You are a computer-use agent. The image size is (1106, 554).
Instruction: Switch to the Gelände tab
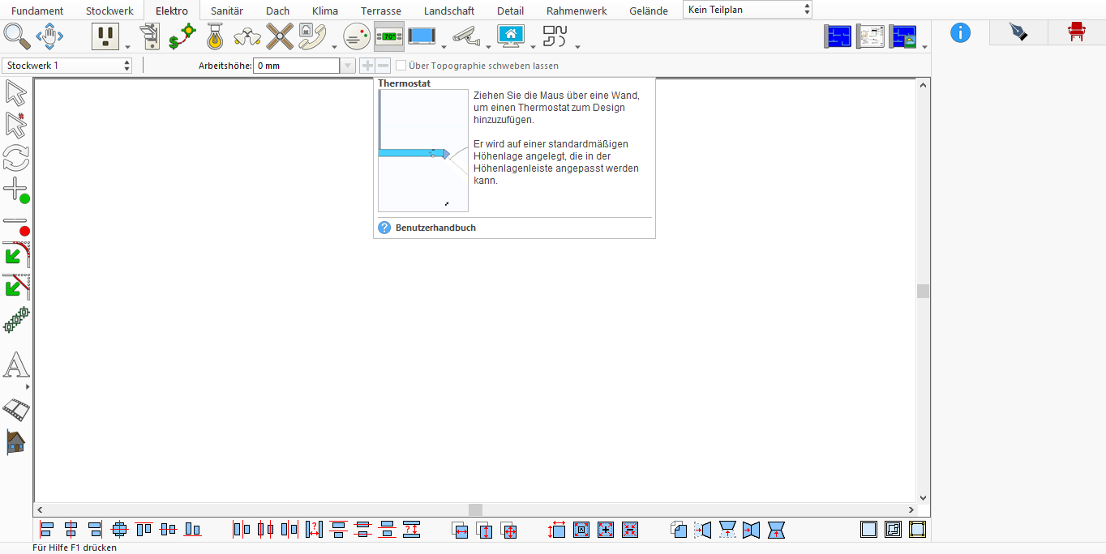649,11
